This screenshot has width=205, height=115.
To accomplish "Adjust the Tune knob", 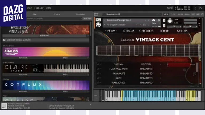I will click(170, 21).
